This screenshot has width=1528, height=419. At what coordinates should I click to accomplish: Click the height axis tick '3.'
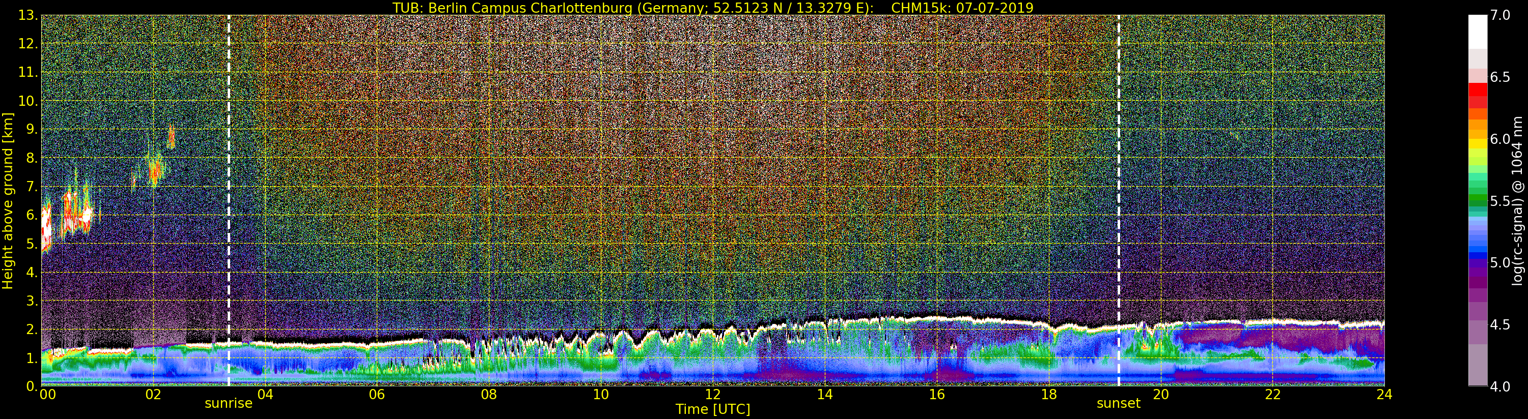coord(33,301)
